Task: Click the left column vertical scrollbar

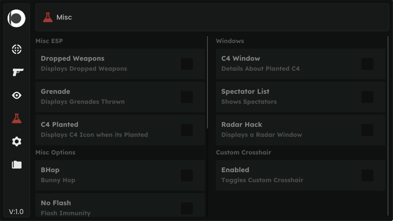Action: pos(207,83)
